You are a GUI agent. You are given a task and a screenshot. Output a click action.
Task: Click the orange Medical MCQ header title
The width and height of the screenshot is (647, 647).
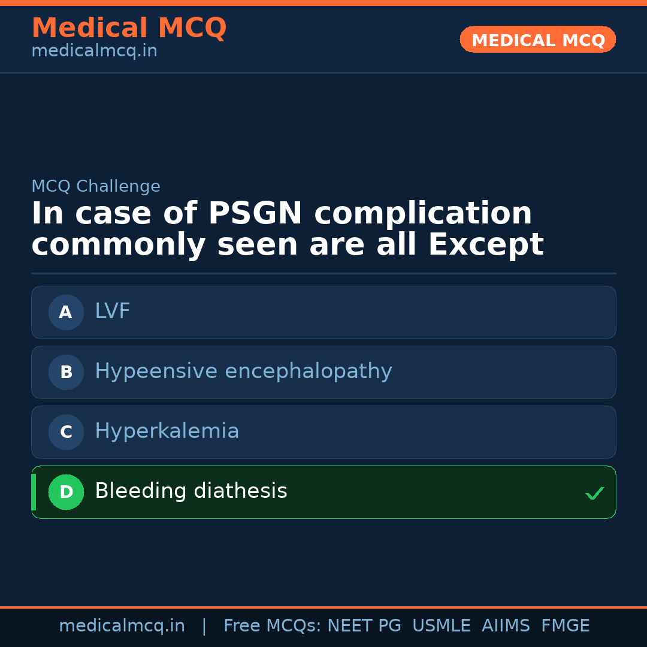129,28
